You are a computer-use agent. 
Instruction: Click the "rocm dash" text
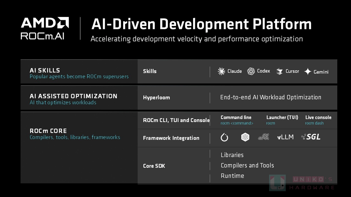click(x=314, y=123)
